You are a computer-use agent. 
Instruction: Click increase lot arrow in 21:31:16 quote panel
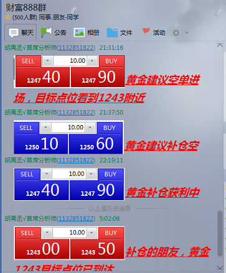92,61
